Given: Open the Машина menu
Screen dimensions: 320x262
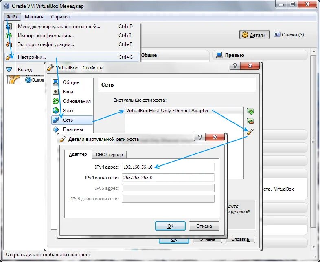Looking at the screenshot, I should tap(35, 17).
